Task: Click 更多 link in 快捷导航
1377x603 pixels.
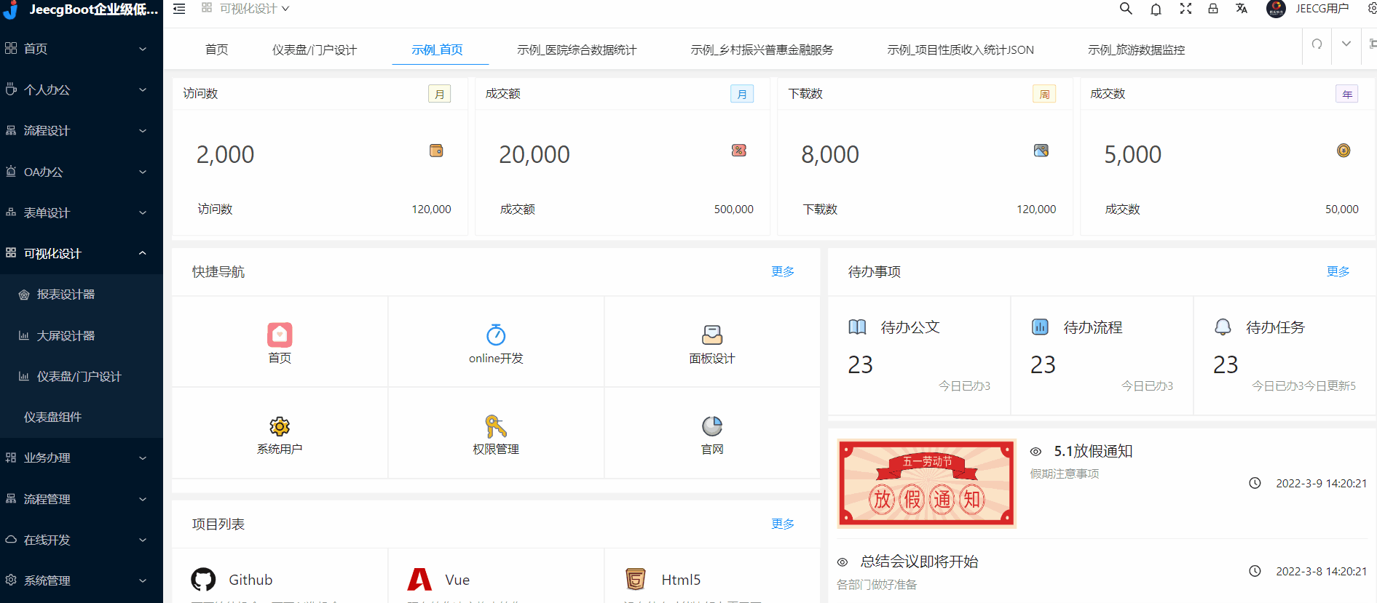Action: click(783, 271)
